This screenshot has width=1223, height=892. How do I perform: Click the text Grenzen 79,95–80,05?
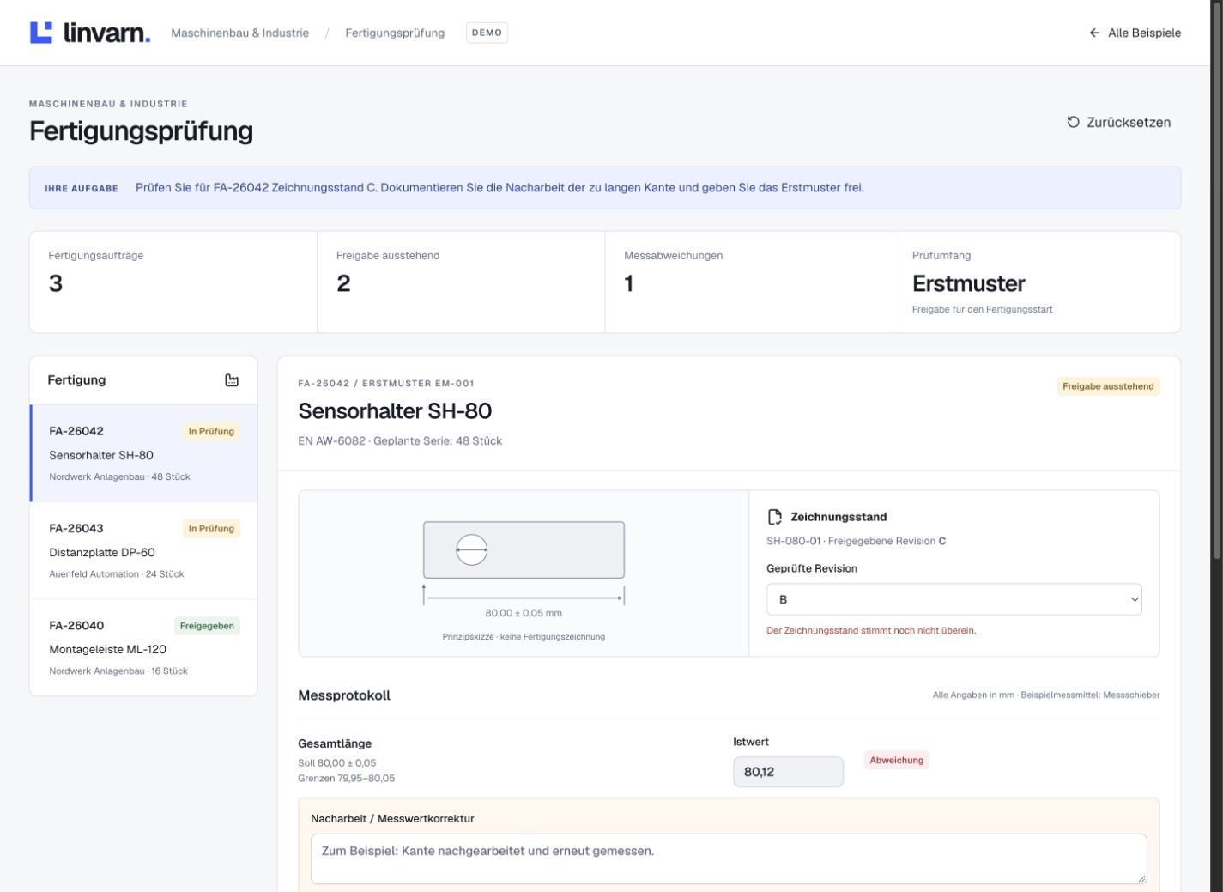[347, 779]
